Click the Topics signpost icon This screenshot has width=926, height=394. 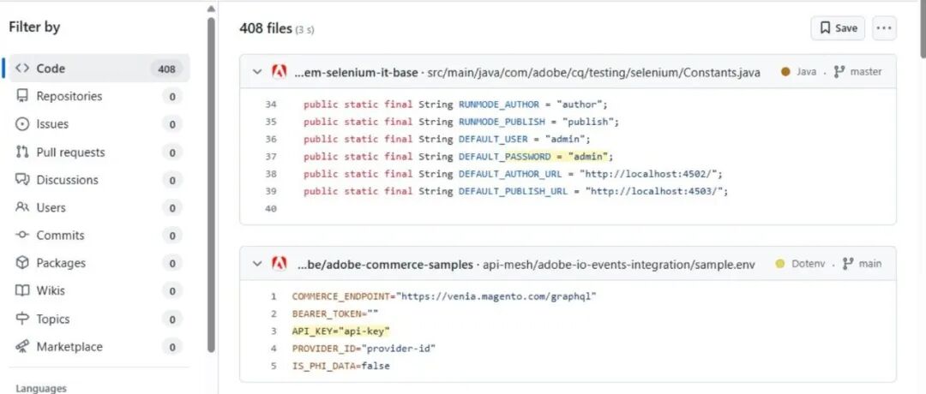pos(22,319)
